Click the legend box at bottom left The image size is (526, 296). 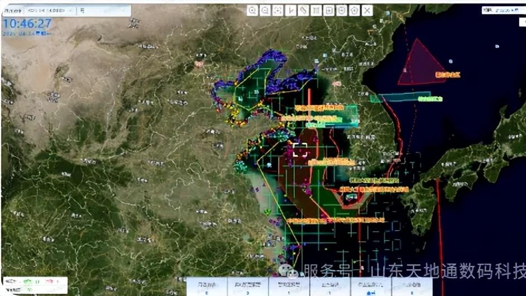35,285
